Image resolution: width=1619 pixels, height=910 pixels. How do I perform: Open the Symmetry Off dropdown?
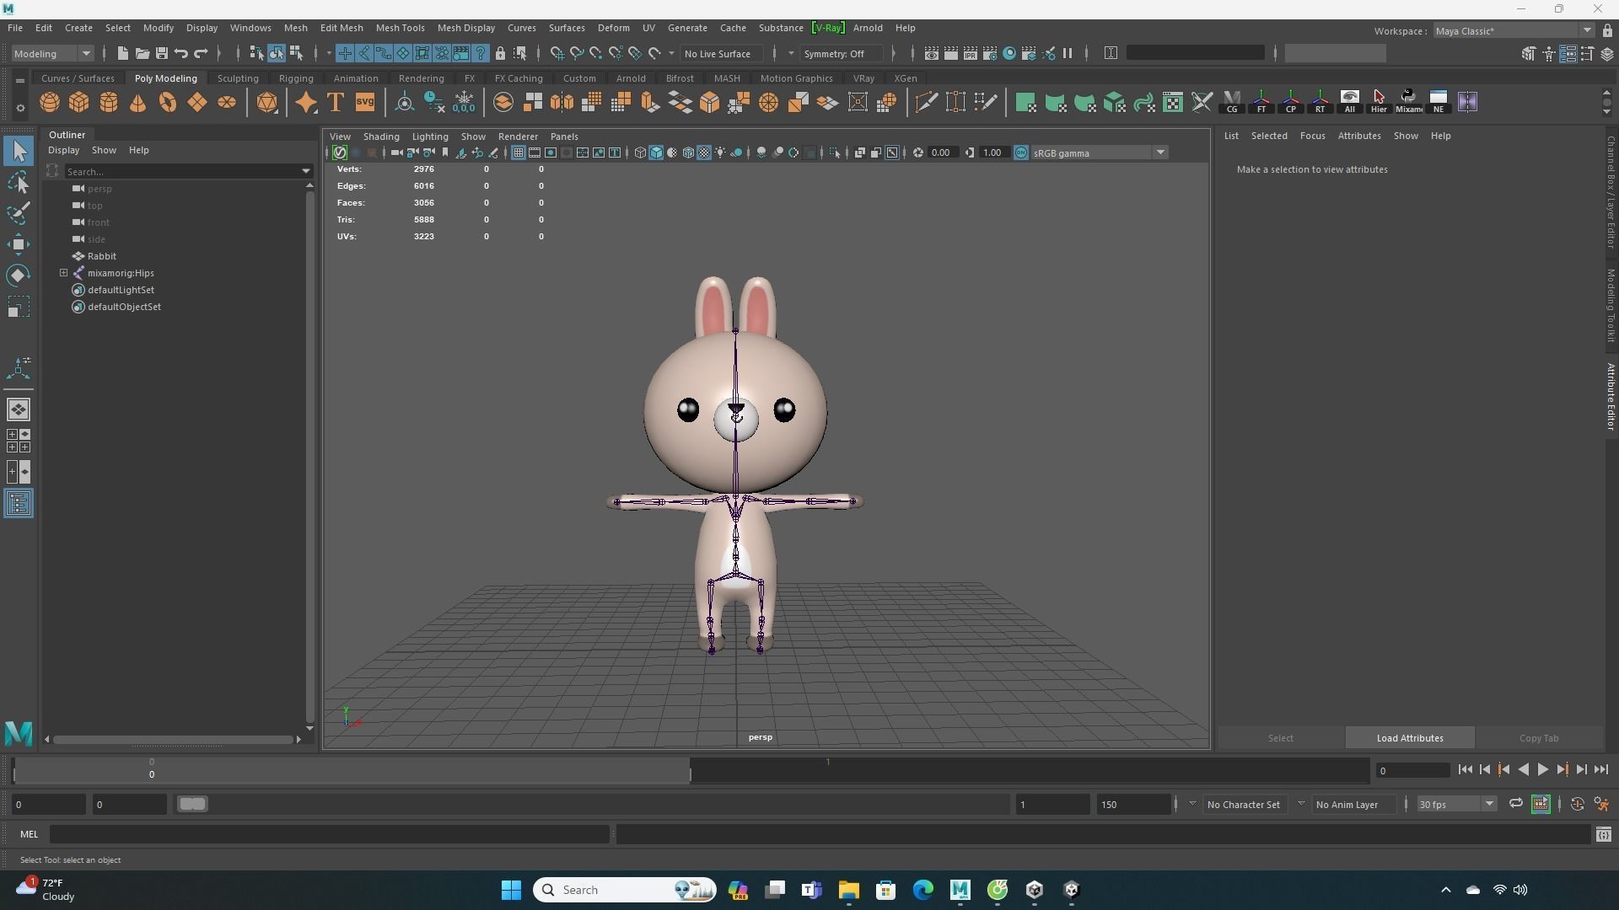pyautogui.click(x=841, y=53)
